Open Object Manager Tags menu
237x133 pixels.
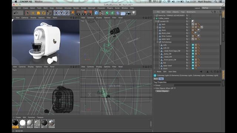[183, 12]
